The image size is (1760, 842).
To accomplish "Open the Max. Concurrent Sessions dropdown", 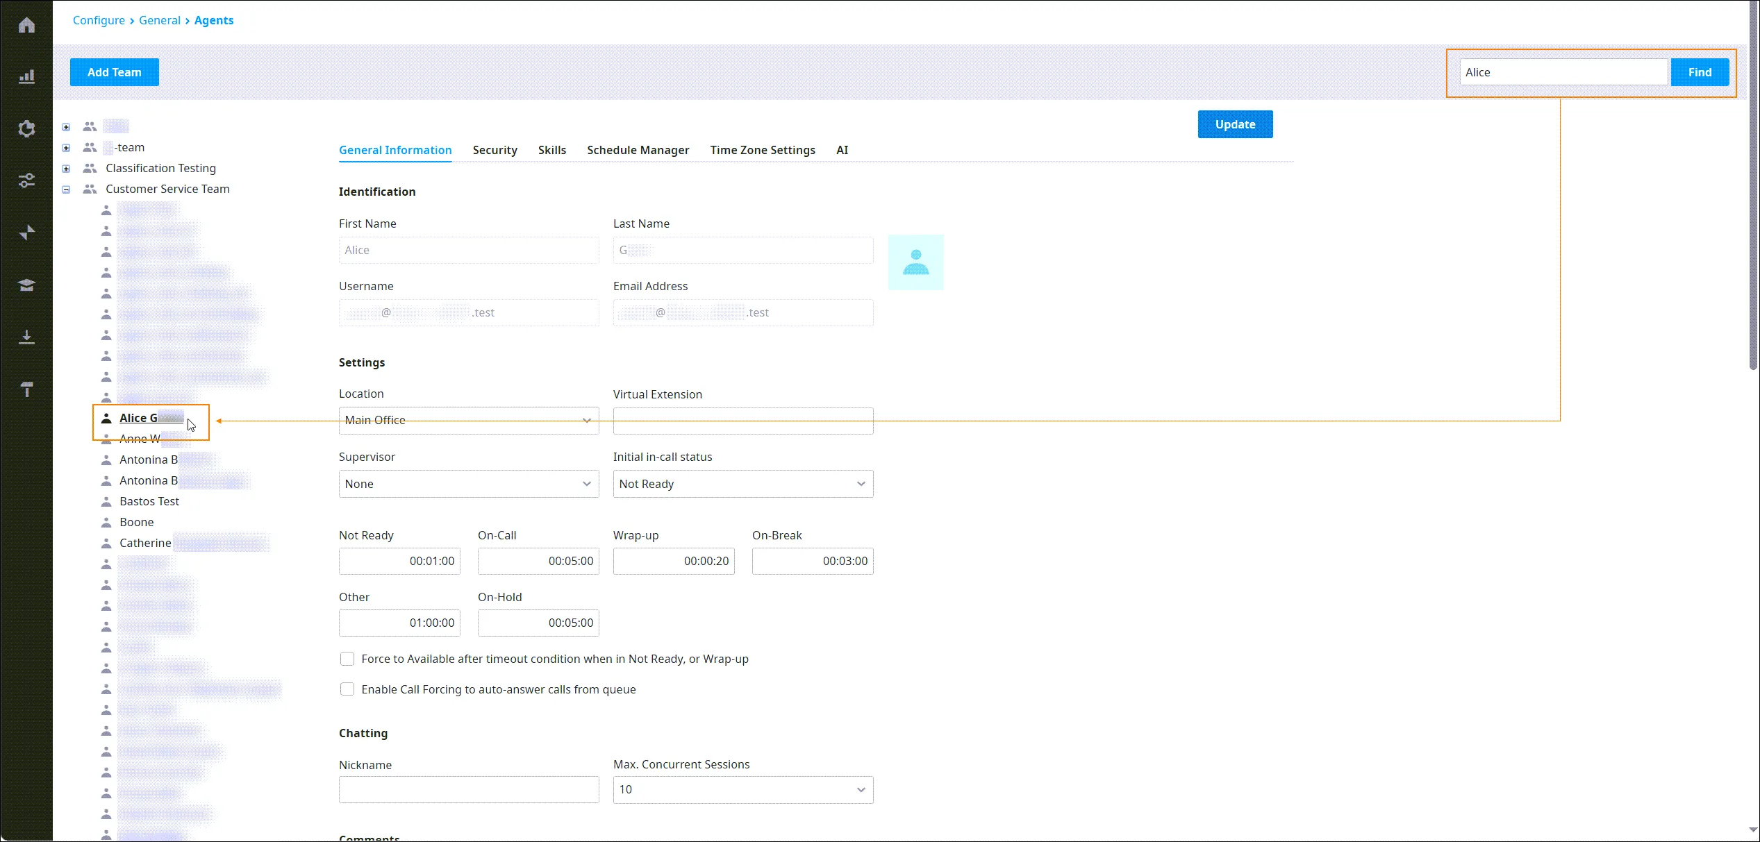I will 743,790.
